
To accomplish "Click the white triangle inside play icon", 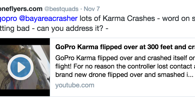I will click(21, 67).
